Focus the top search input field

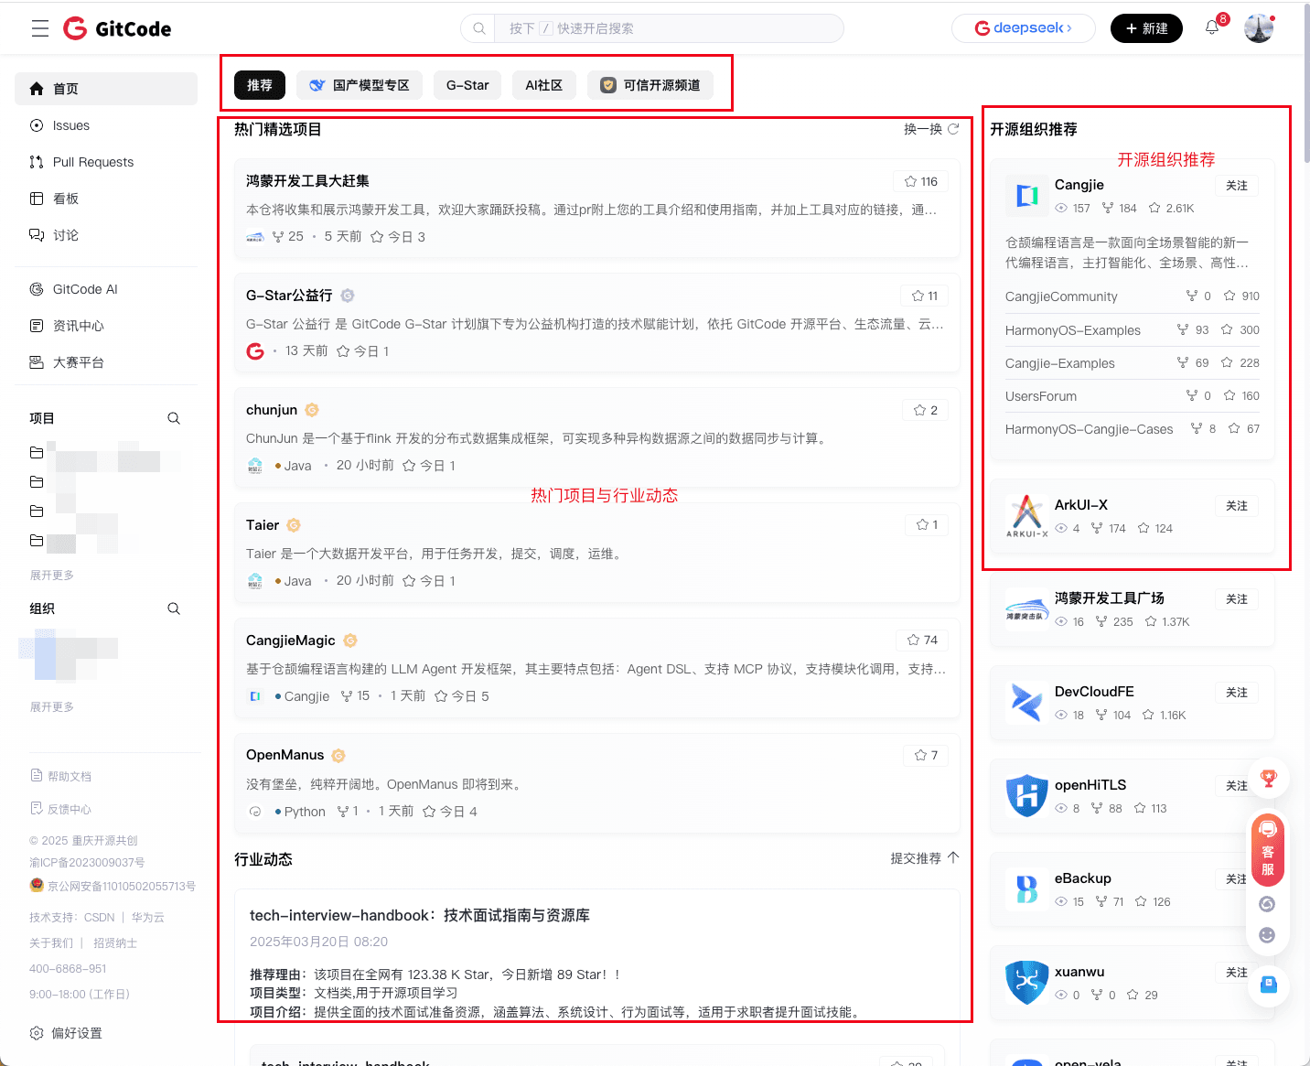click(x=668, y=28)
